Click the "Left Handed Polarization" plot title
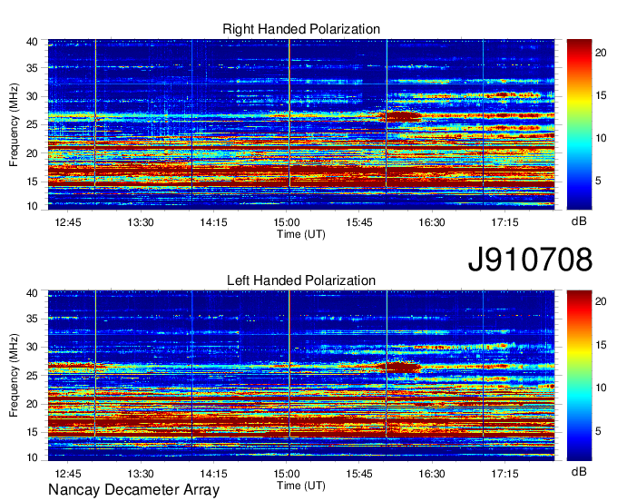This screenshot has height=501, width=617. (x=301, y=280)
